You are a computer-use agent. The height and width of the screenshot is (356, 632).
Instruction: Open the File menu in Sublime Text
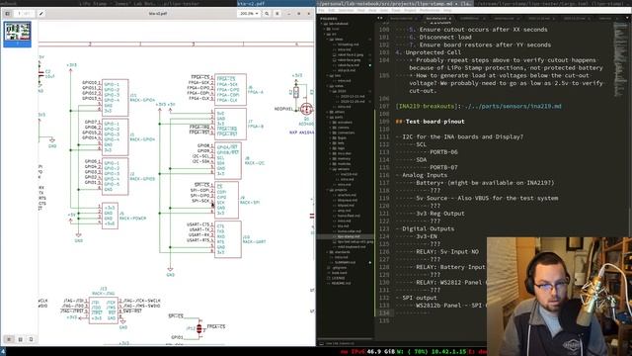(x=321, y=10)
